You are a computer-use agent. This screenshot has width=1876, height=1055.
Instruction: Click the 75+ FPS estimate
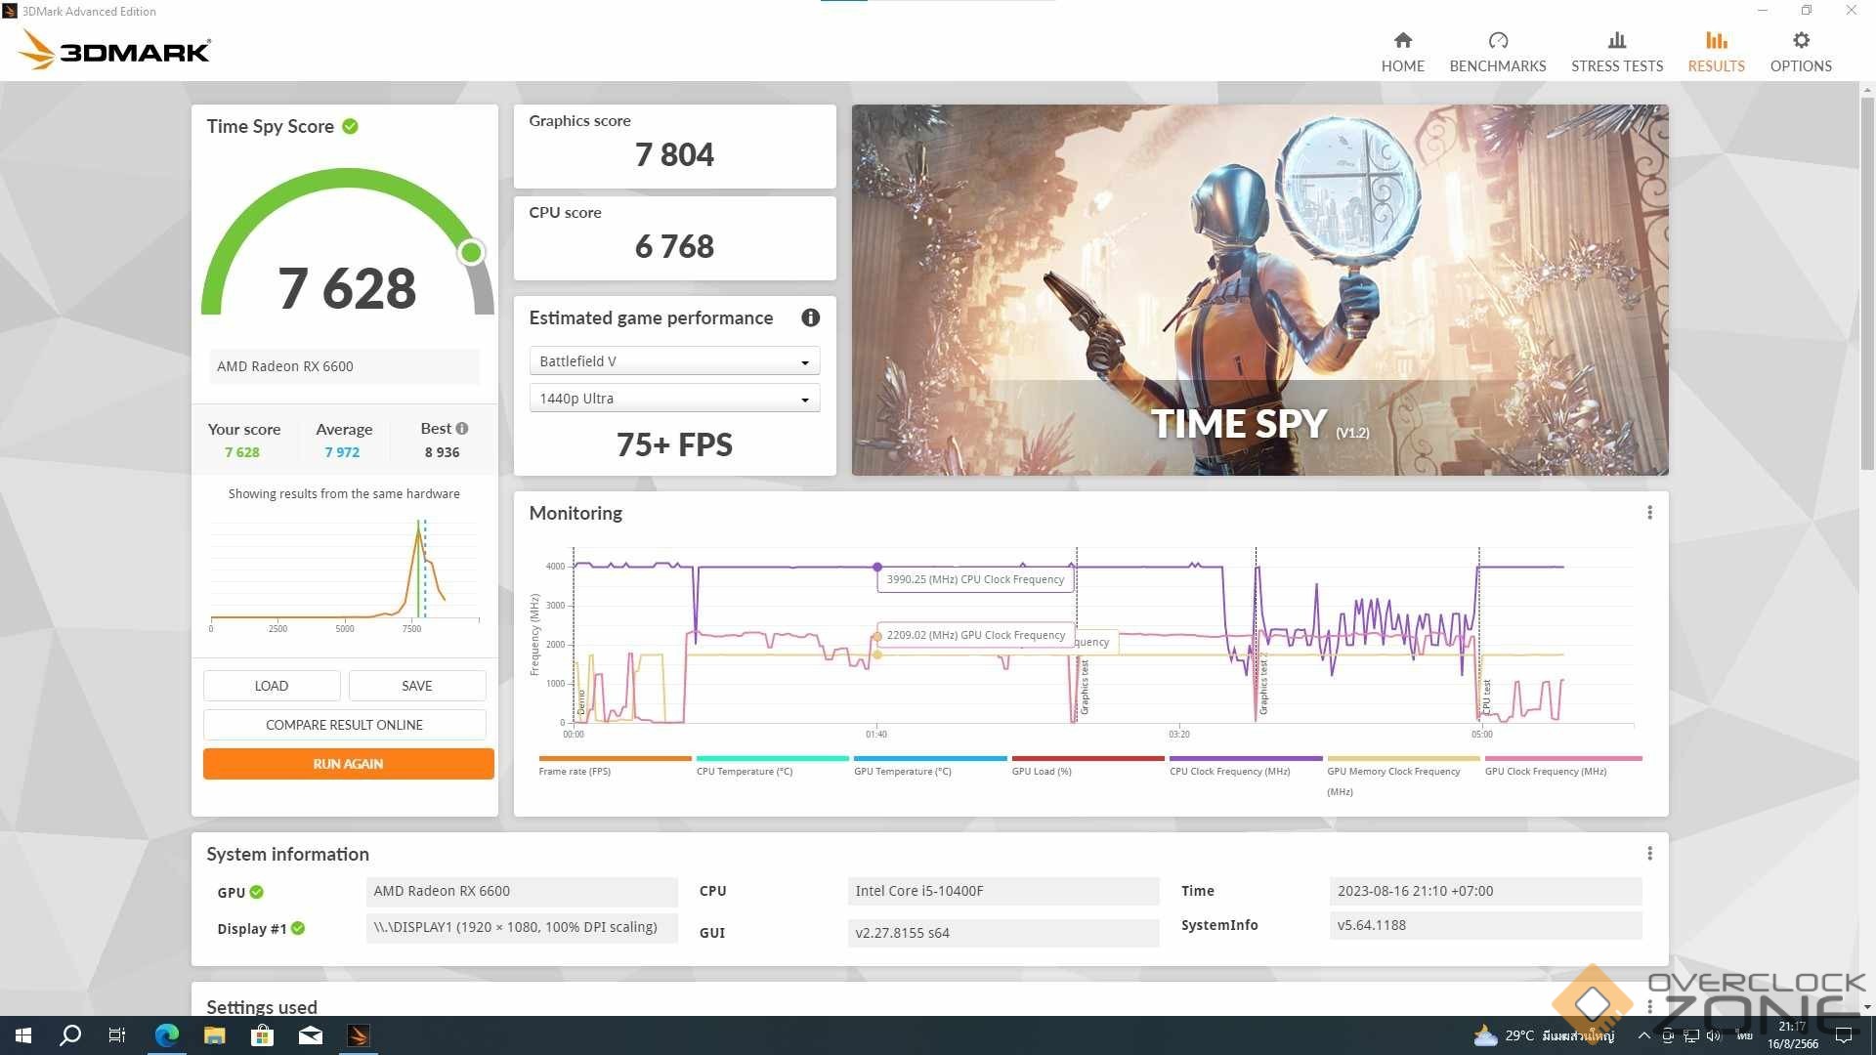[674, 444]
